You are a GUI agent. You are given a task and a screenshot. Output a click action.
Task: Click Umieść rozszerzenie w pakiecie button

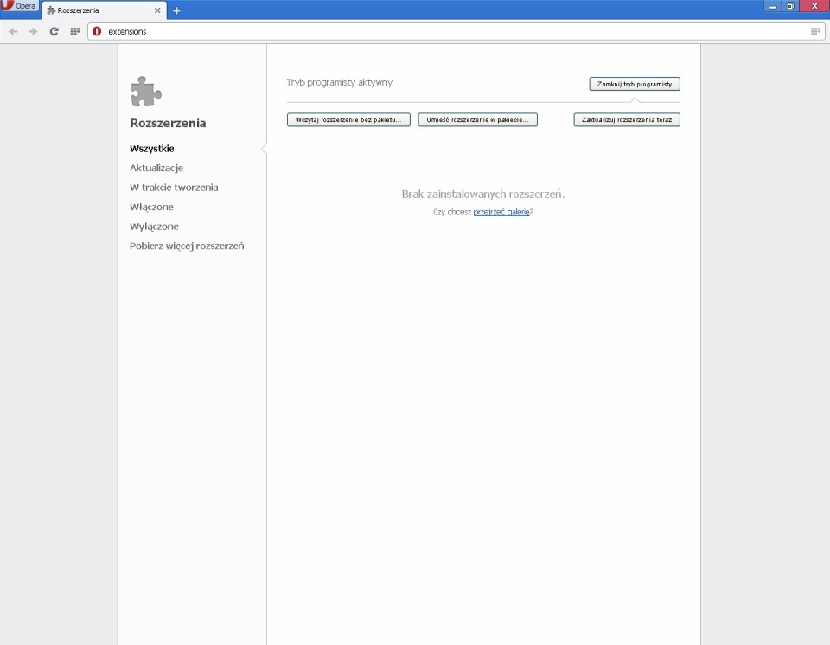tap(477, 119)
